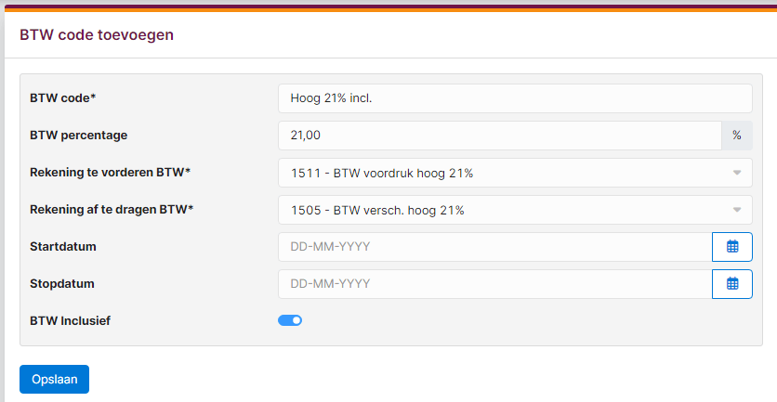Open the Stopdatum calendar picker icon
777x402 pixels.
[731, 284]
